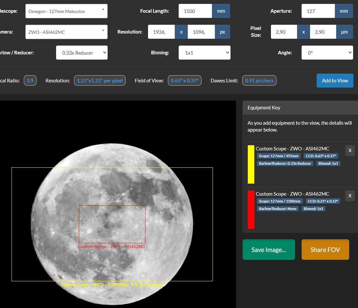
Task: Click the mm unit label beside Focal Length
Action: tap(221, 11)
